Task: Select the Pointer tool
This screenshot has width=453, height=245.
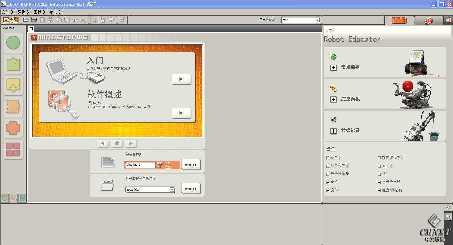Action: pos(95,20)
